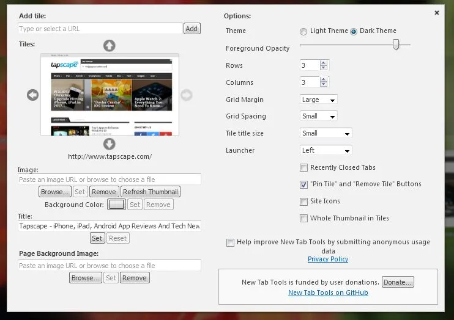This screenshot has width=454, height=320.
Task: Pick the Background Color swatch
Action: pos(116,205)
